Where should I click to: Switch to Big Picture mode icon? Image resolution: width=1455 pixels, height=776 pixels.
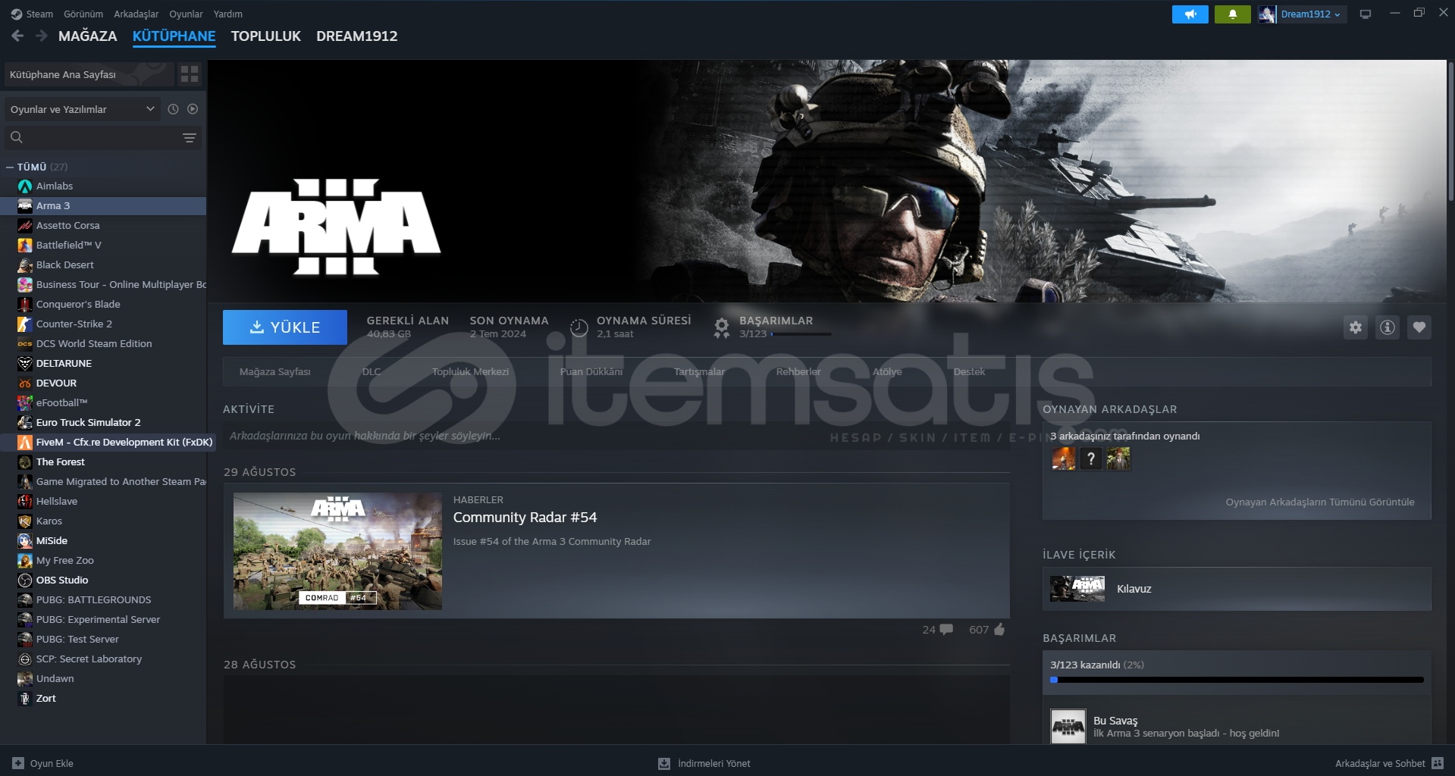click(1366, 14)
